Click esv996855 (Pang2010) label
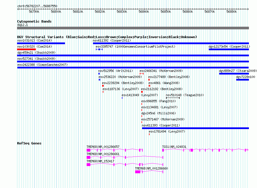Viewport: 257px width, 188px height. coord(159,101)
